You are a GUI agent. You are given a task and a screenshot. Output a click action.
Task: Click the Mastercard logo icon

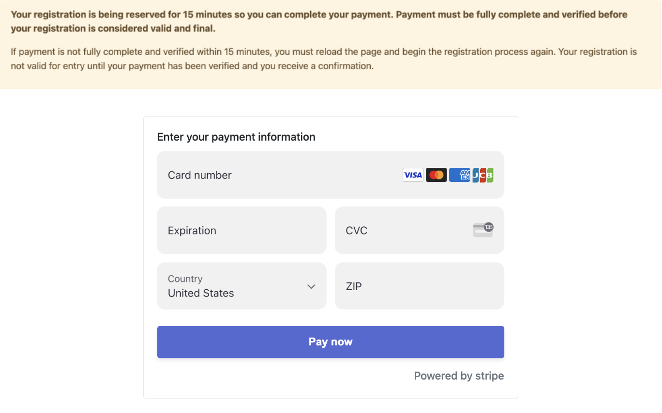pyautogui.click(x=436, y=175)
